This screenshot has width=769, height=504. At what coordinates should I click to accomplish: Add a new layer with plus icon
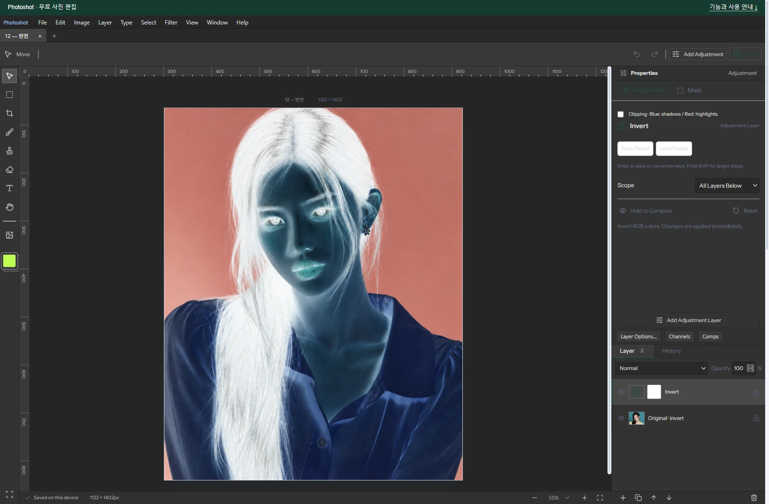tap(623, 498)
